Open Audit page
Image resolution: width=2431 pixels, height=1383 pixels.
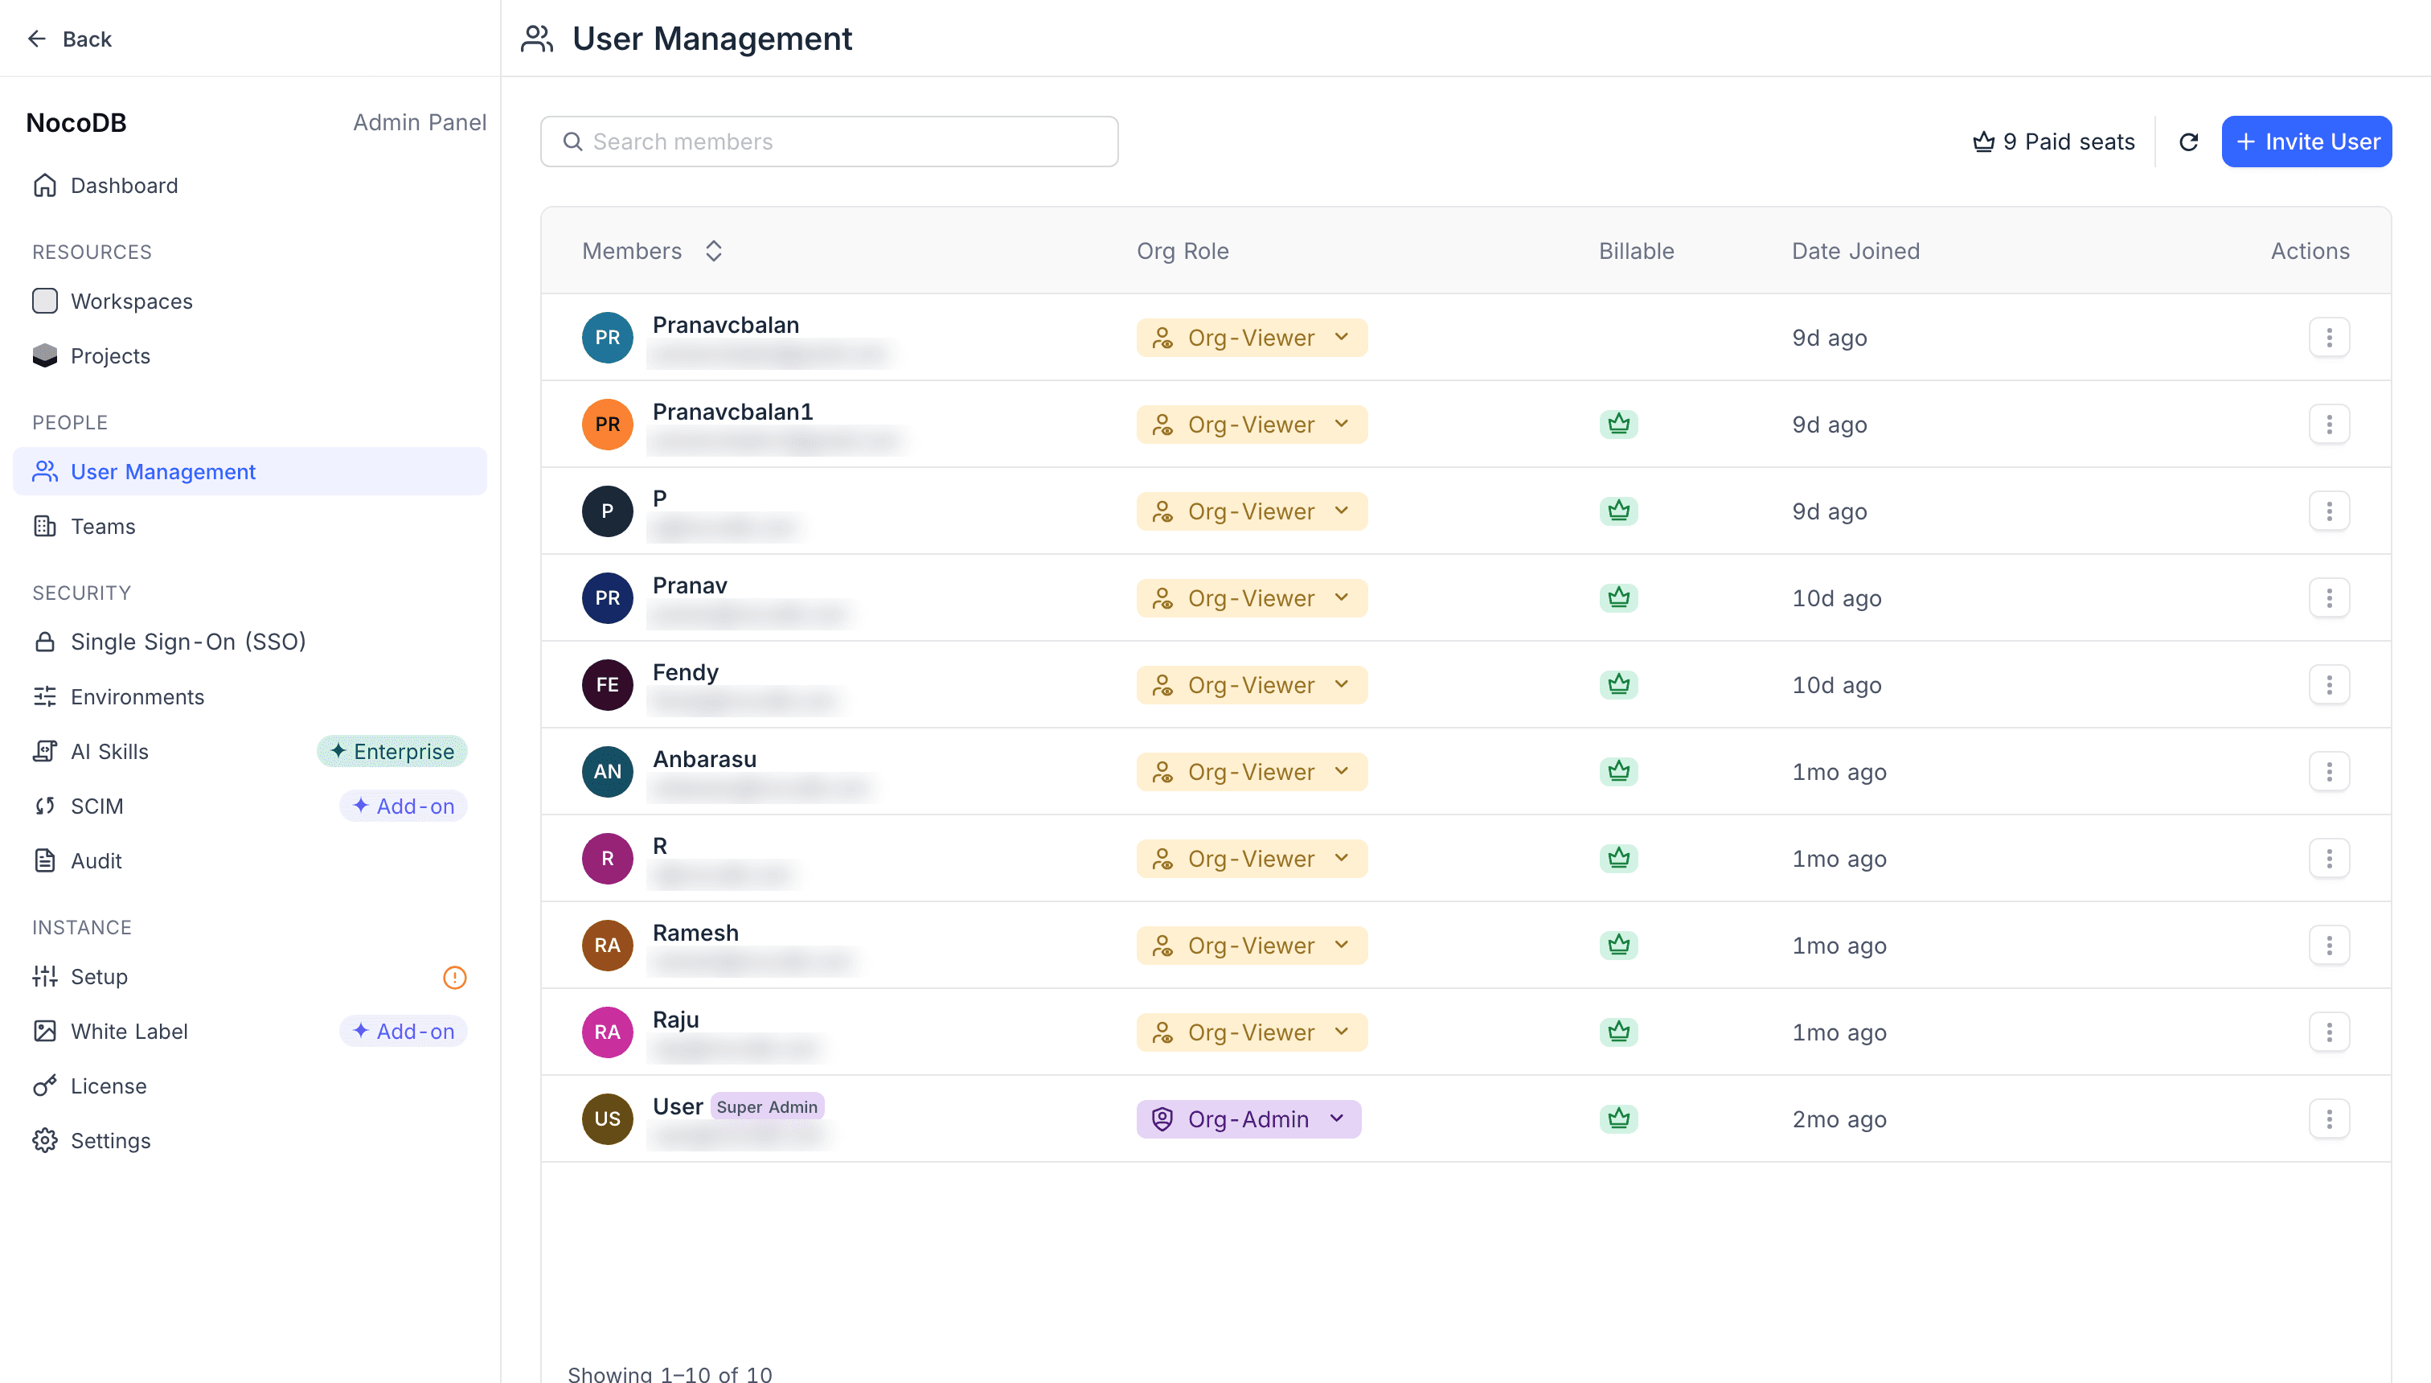point(250,860)
